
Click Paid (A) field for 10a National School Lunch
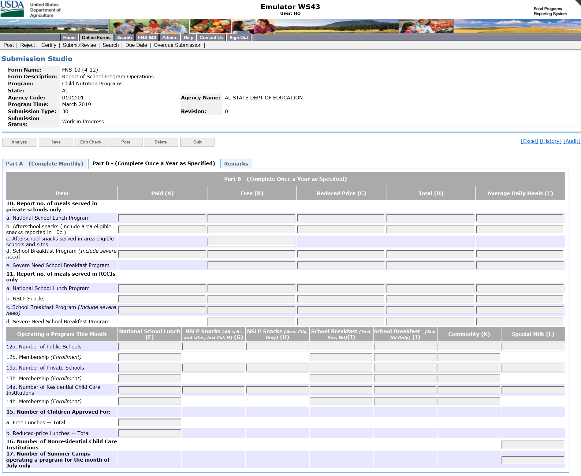click(162, 218)
